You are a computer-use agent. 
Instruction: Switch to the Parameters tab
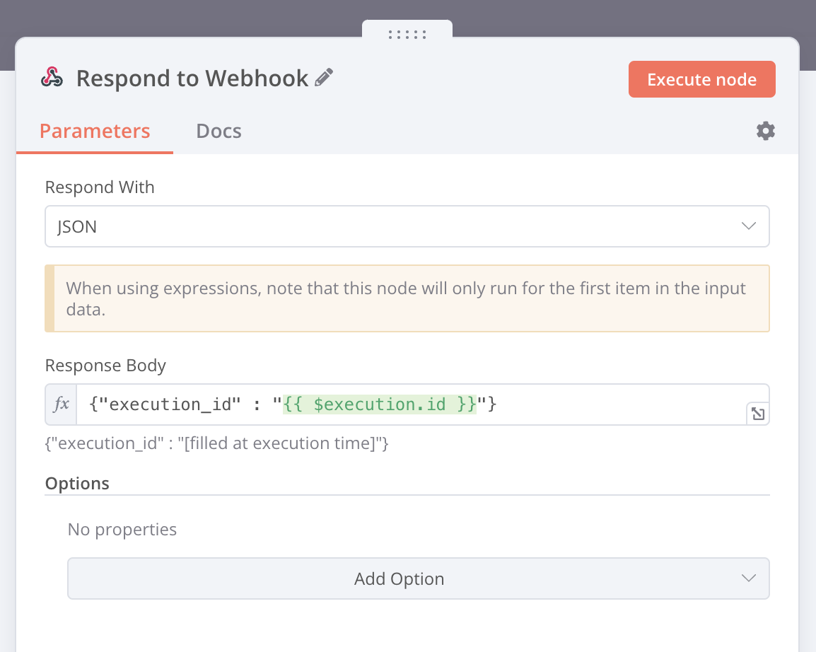pyautogui.click(x=95, y=132)
